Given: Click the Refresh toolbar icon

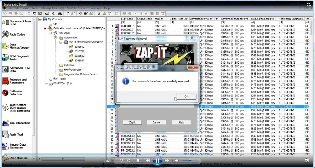Looking at the screenshot, I should pos(67,14).
